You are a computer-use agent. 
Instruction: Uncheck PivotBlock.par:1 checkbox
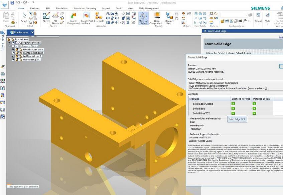coord(13,60)
